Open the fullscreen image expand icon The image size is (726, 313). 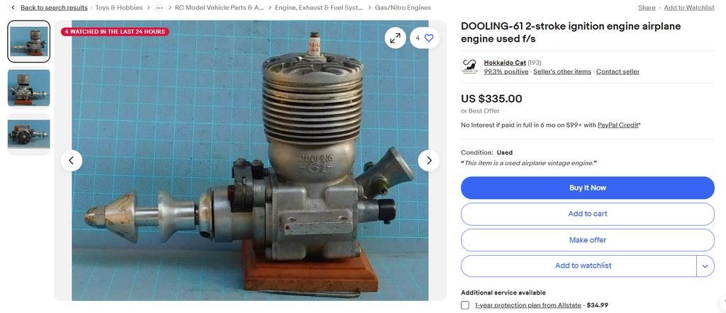coord(395,38)
